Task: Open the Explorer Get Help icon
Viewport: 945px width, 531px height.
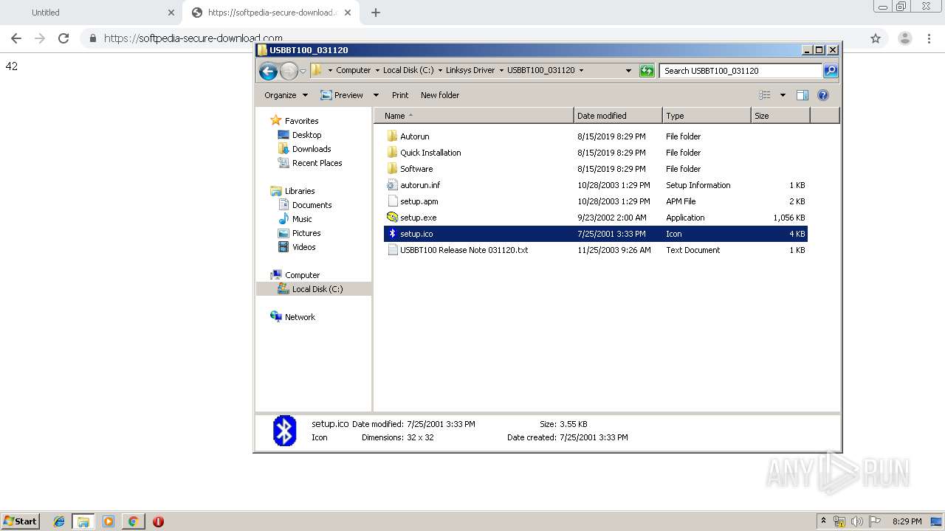Action: 823,95
